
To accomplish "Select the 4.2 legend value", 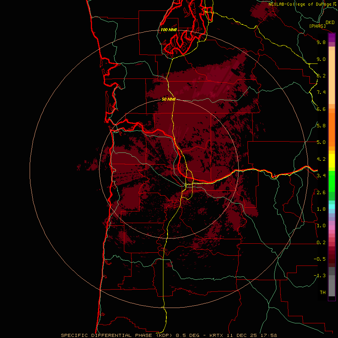I will coord(321,159).
